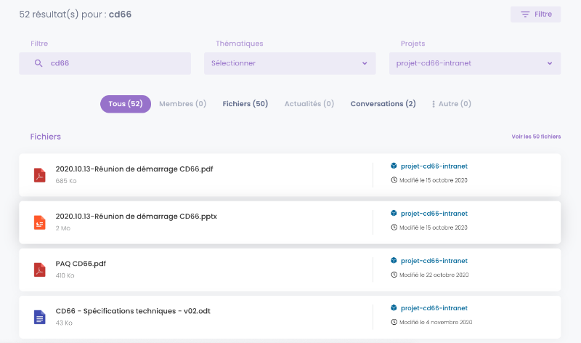Viewport: 581px width, 343px height.
Task: Open projet-cd66-intranet link in the pptx row
Action: (x=434, y=214)
